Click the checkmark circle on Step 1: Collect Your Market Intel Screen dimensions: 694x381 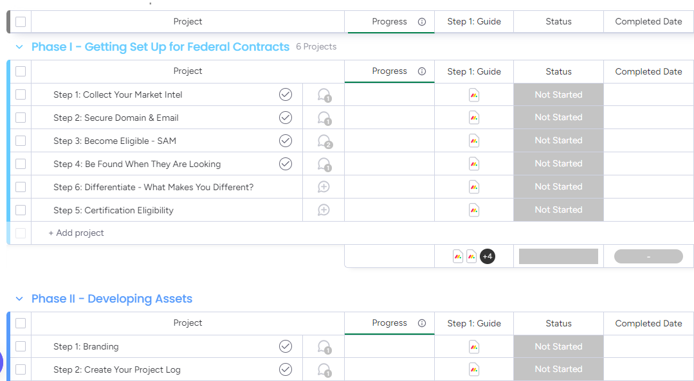pyautogui.click(x=286, y=94)
